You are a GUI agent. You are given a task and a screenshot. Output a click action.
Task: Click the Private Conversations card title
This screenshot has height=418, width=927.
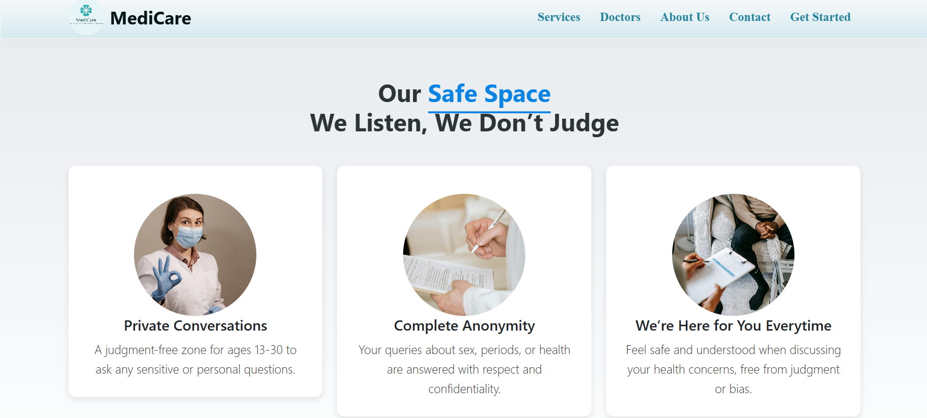pos(196,326)
